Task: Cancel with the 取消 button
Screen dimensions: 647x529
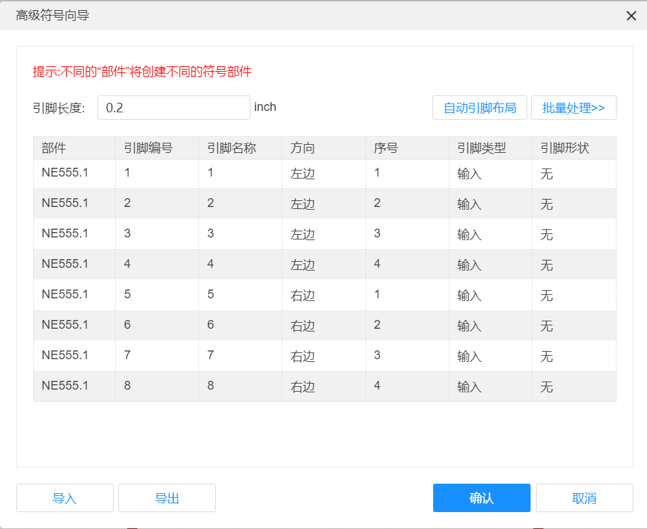Action: point(584,498)
